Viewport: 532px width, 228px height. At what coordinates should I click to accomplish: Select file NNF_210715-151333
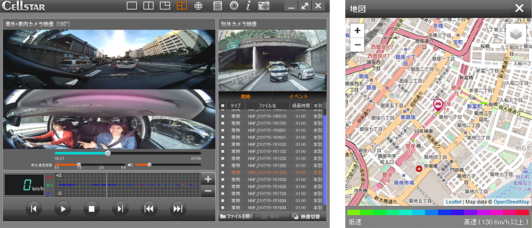tap(268, 165)
